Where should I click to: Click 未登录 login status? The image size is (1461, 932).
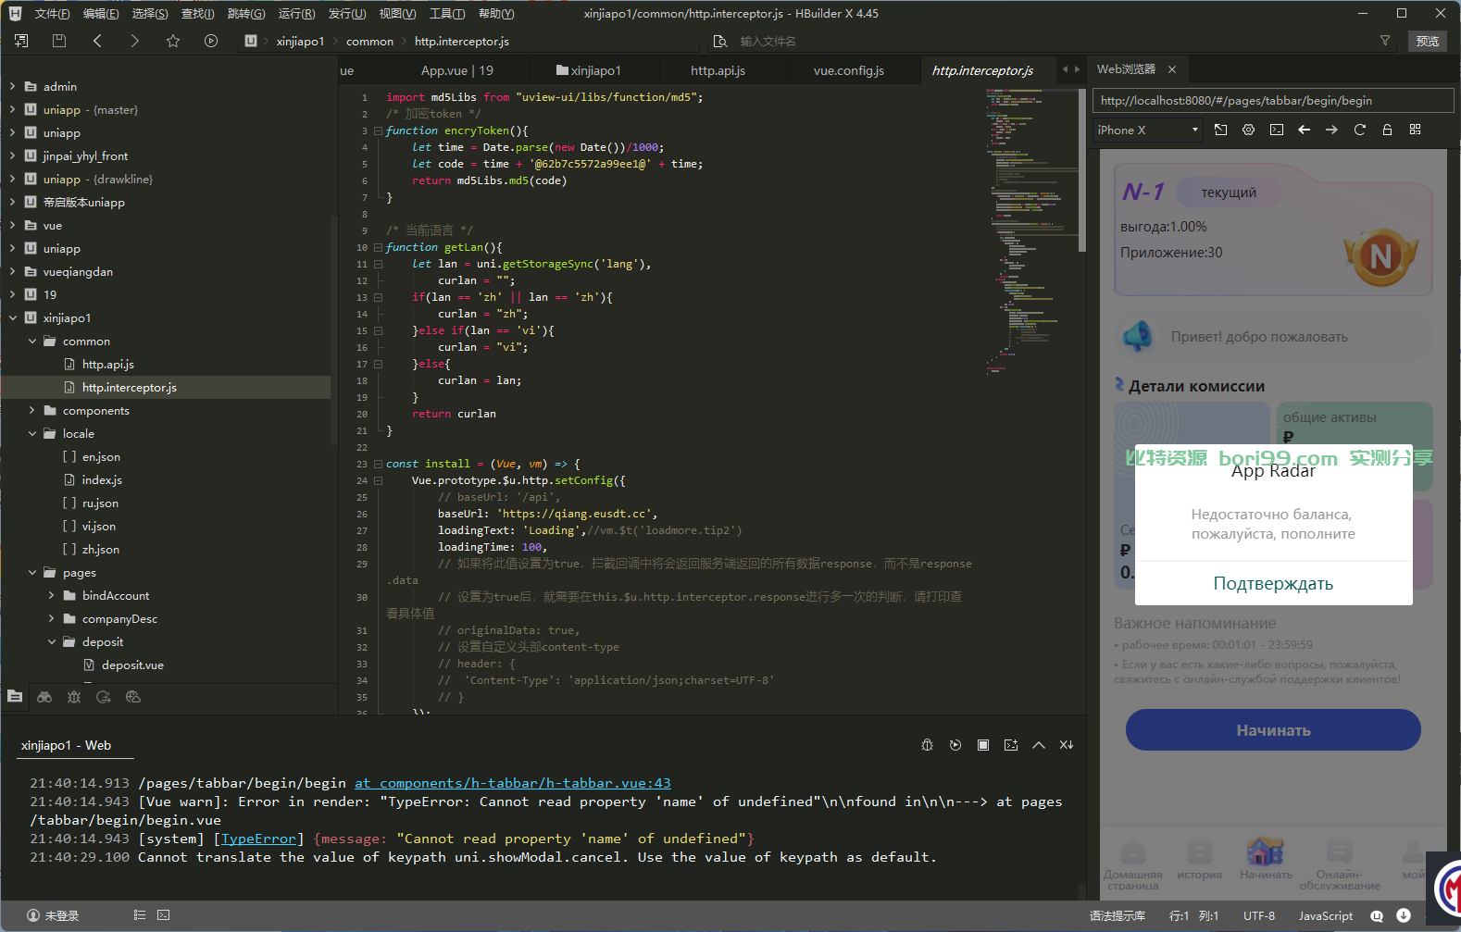pyautogui.click(x=54, y=915)
